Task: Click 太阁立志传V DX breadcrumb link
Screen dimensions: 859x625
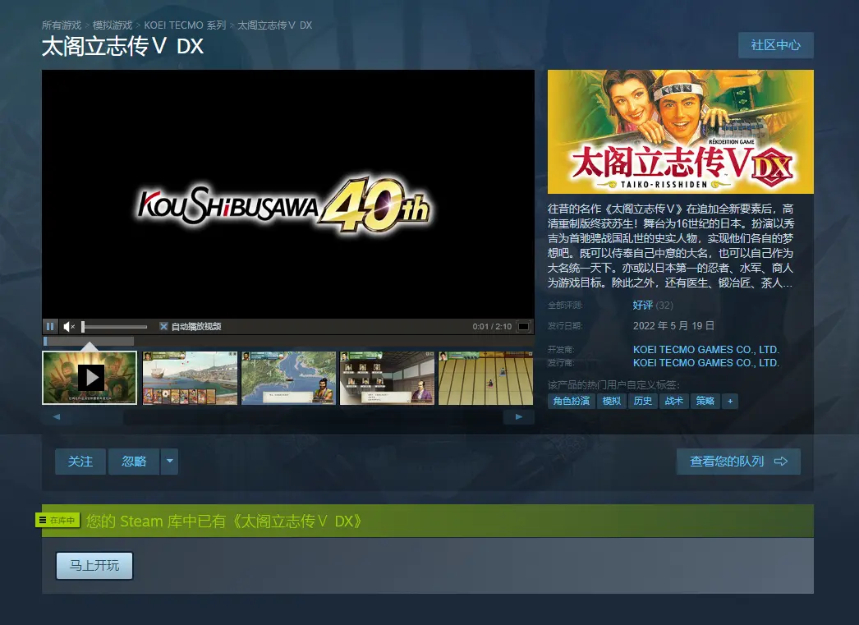Action: coord(275,25)
